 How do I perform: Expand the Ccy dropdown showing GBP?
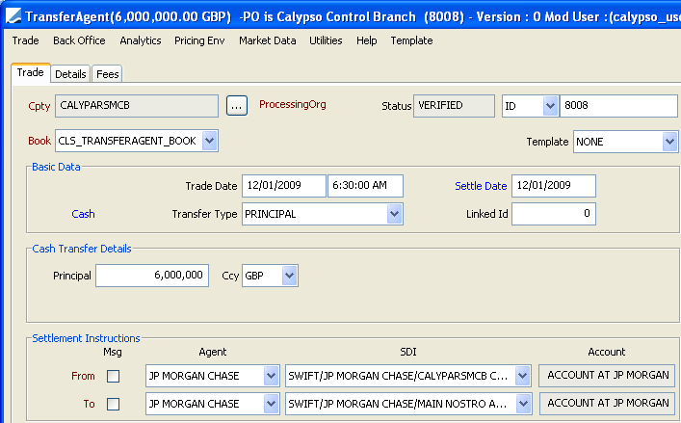tap(289, 276)
